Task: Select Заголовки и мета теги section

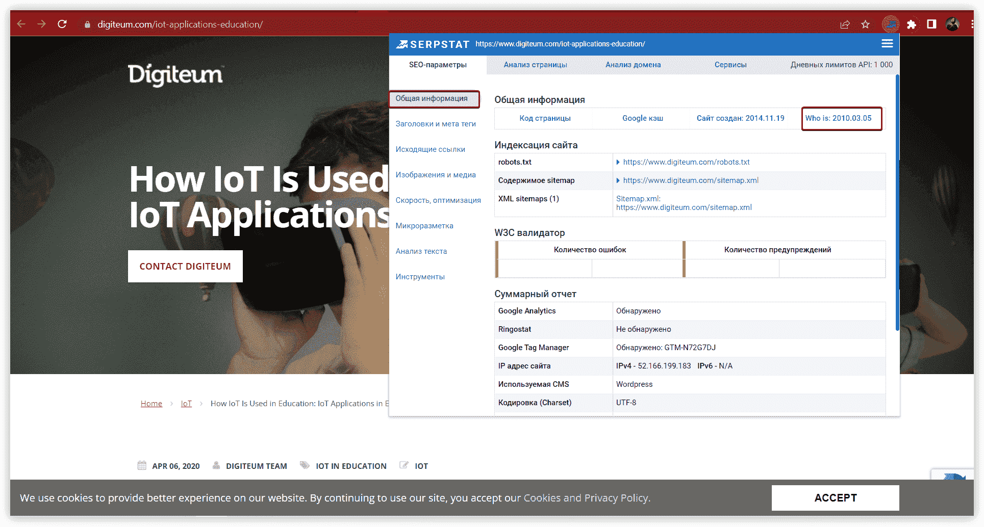Action: pyautogui.click(x=436, y=124)
